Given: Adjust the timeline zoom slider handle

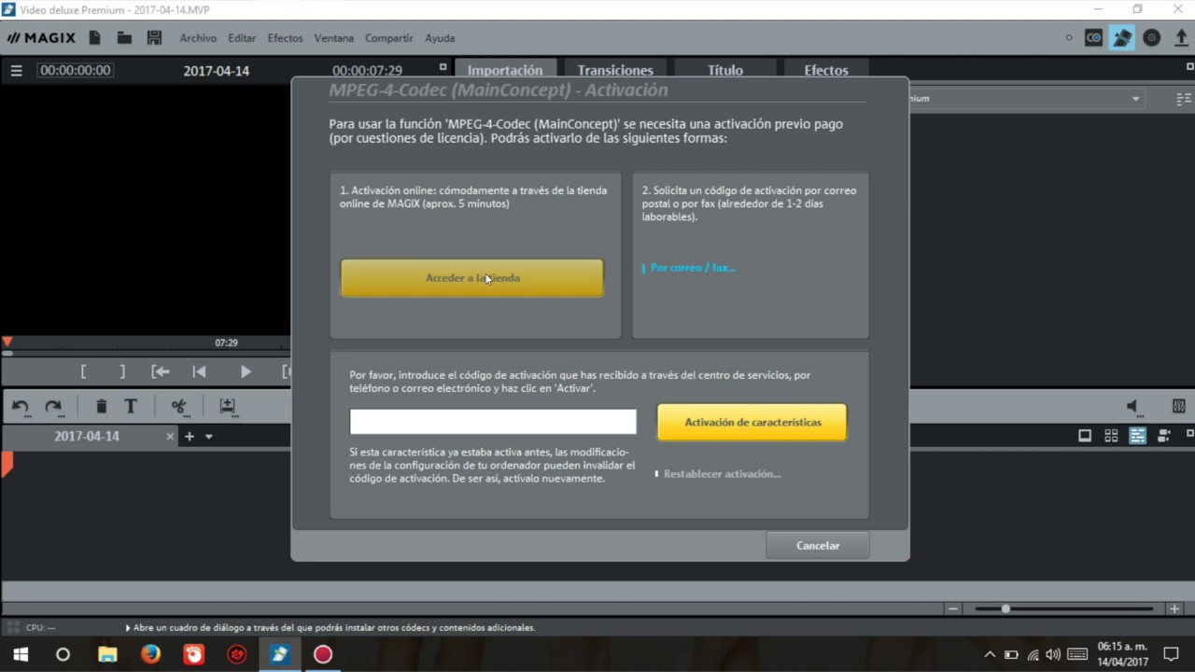Looking at the screenshot, I should [x=1005, y=609].
